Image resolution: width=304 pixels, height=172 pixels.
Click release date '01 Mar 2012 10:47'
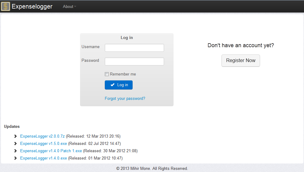click(x=105, y=158)
